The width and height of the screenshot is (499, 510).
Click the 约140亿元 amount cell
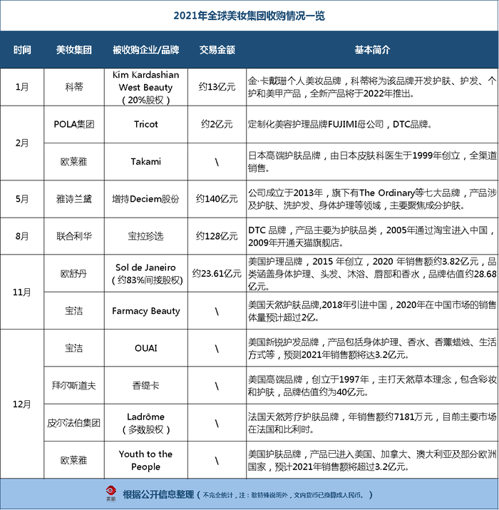[x=217, y=199]
